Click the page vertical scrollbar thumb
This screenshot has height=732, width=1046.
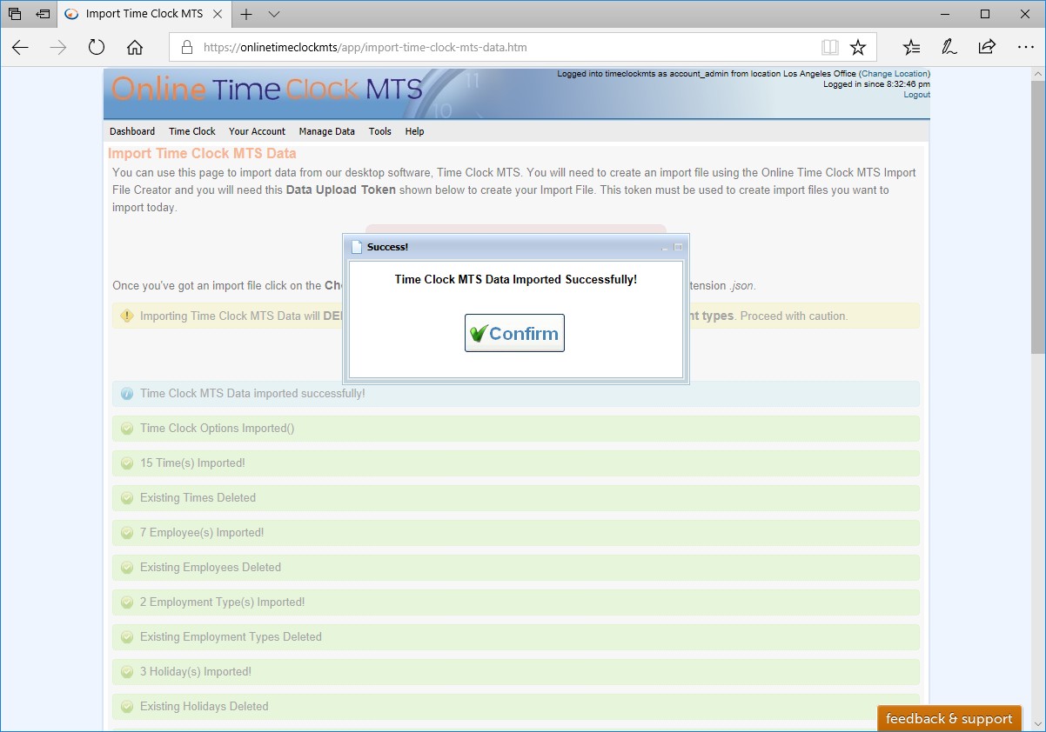pos(1038,217)
